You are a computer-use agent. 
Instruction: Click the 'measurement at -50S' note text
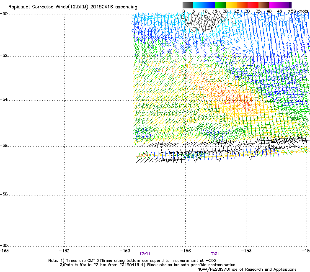tap(194, 261)
